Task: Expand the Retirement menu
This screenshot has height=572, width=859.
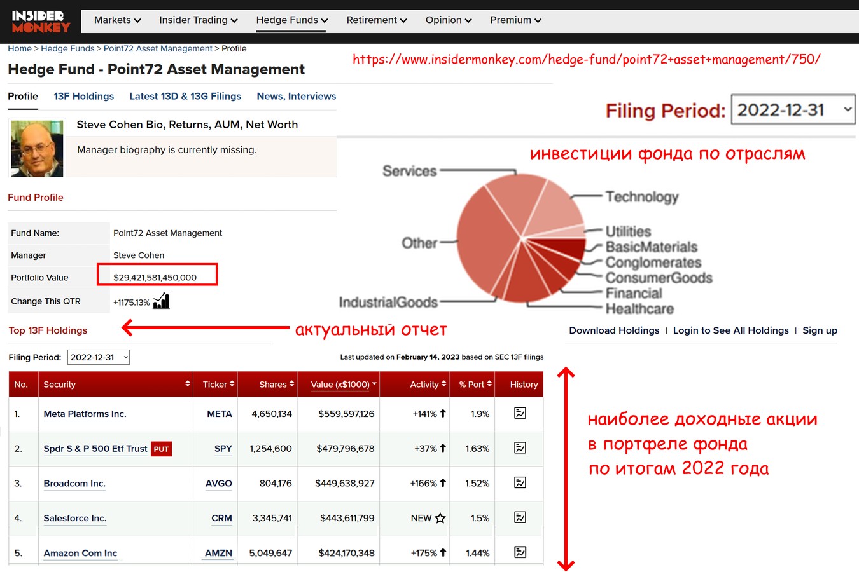Action: pos(377,20)
